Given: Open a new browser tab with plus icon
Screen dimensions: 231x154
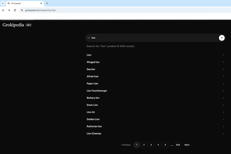Looking at the screenshot, I should (47, 3).
